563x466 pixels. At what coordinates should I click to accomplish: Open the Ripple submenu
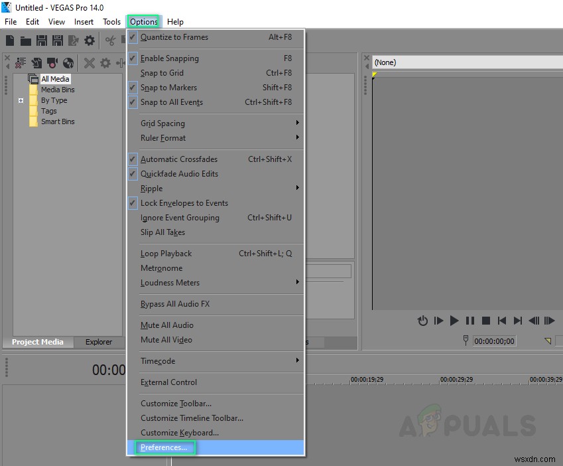216,189
